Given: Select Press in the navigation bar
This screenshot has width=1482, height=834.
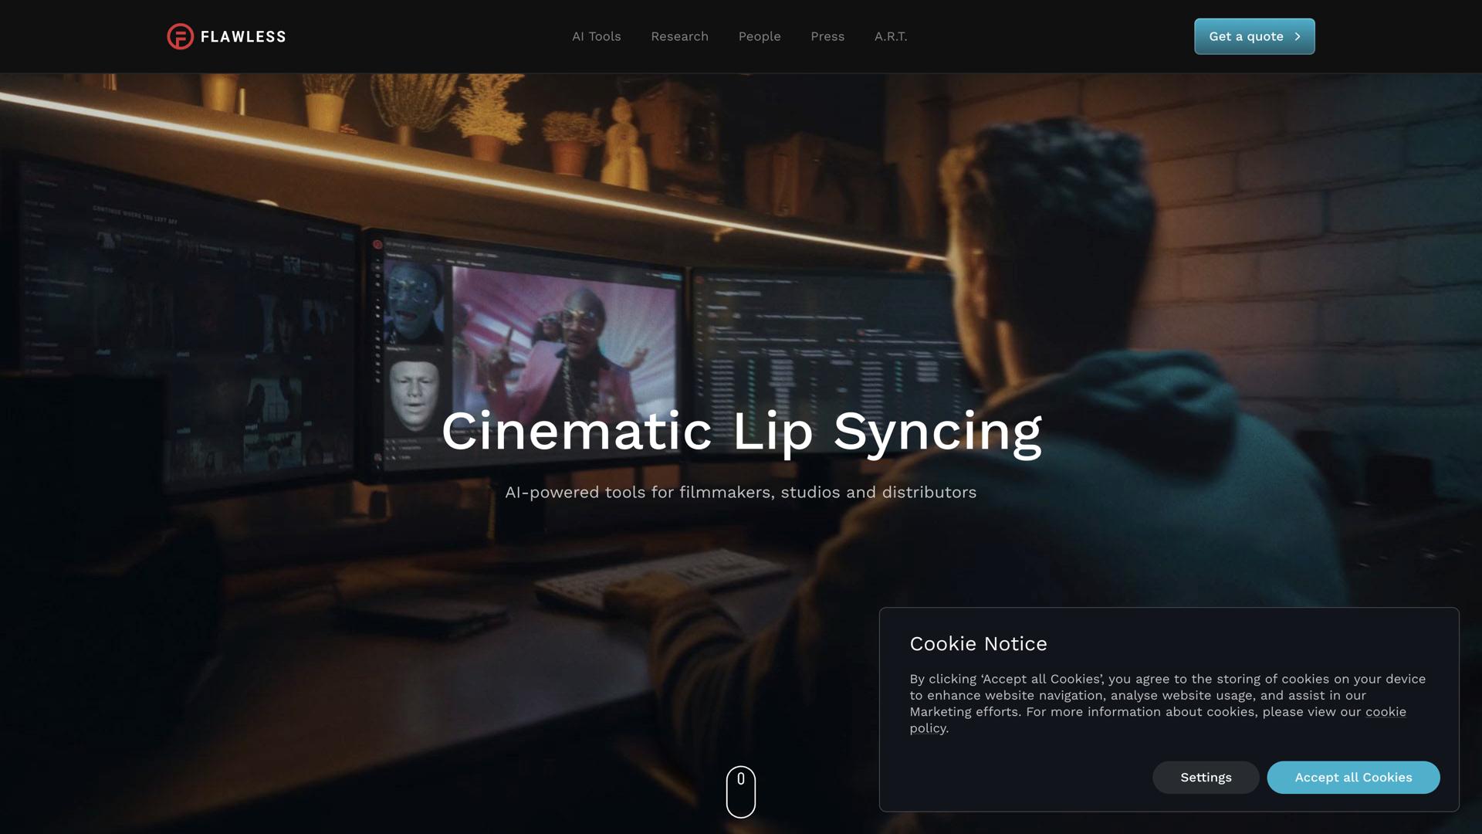Looking at the screenshot, I should [x=827, y=36].
